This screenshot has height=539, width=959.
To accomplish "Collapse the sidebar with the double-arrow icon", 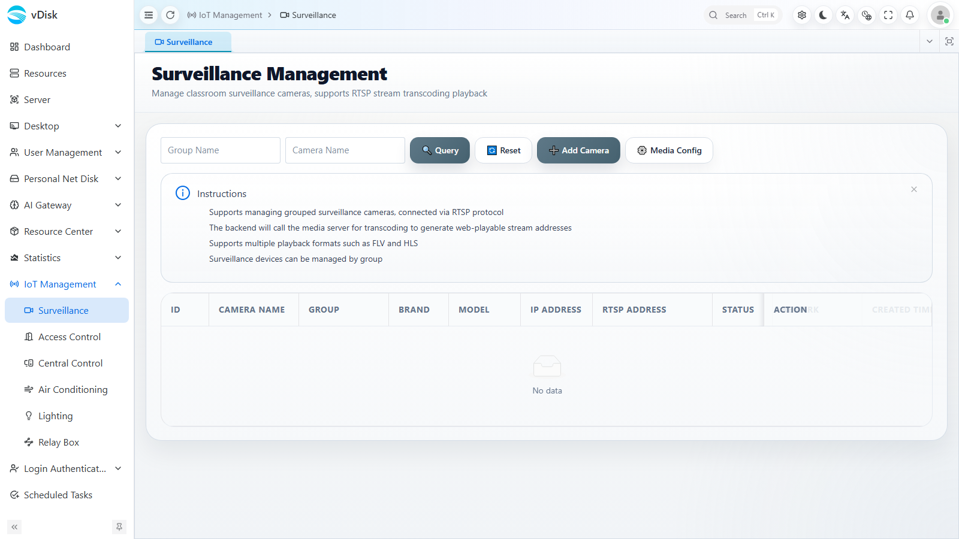I will click(x=14, y=527).
